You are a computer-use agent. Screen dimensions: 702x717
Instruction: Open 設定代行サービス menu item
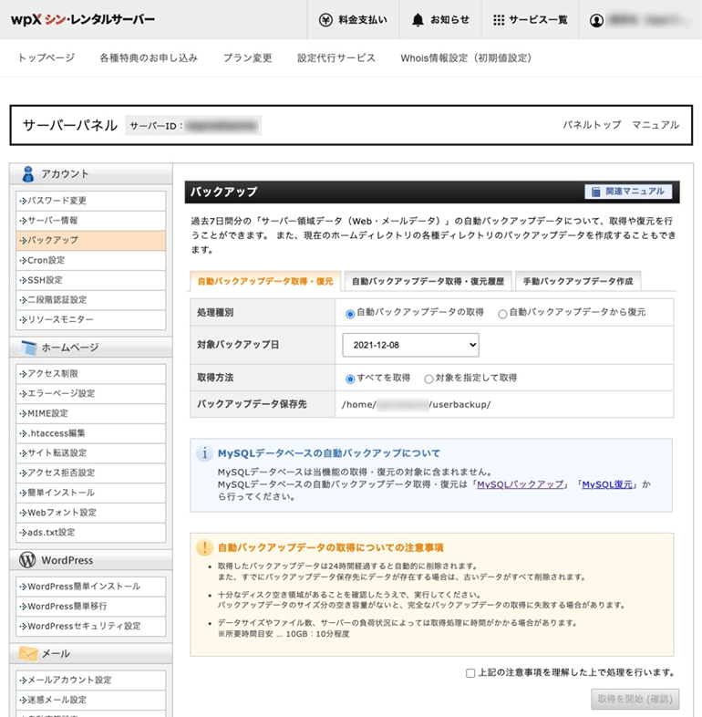336,58
